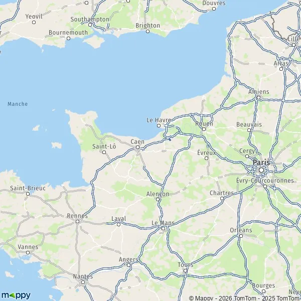
Task: Click the Paris city marker circle
Action: click(x=261, y=170)
